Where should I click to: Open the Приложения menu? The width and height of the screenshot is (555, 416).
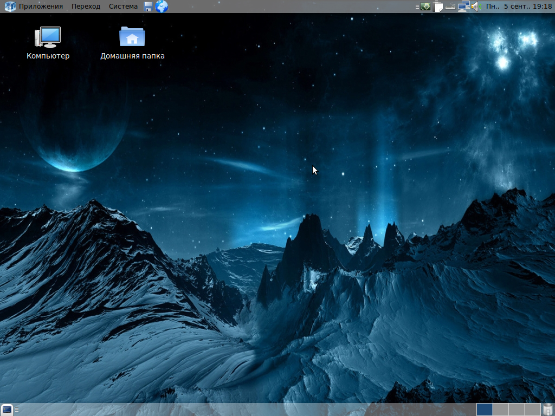point(41,6)
